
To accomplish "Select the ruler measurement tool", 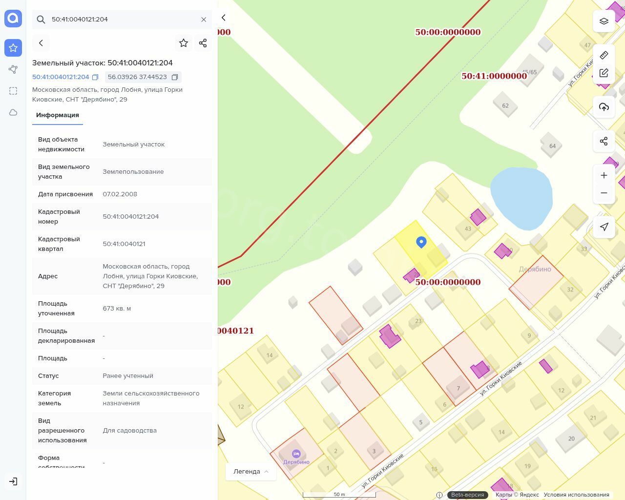I will point(604,55).
